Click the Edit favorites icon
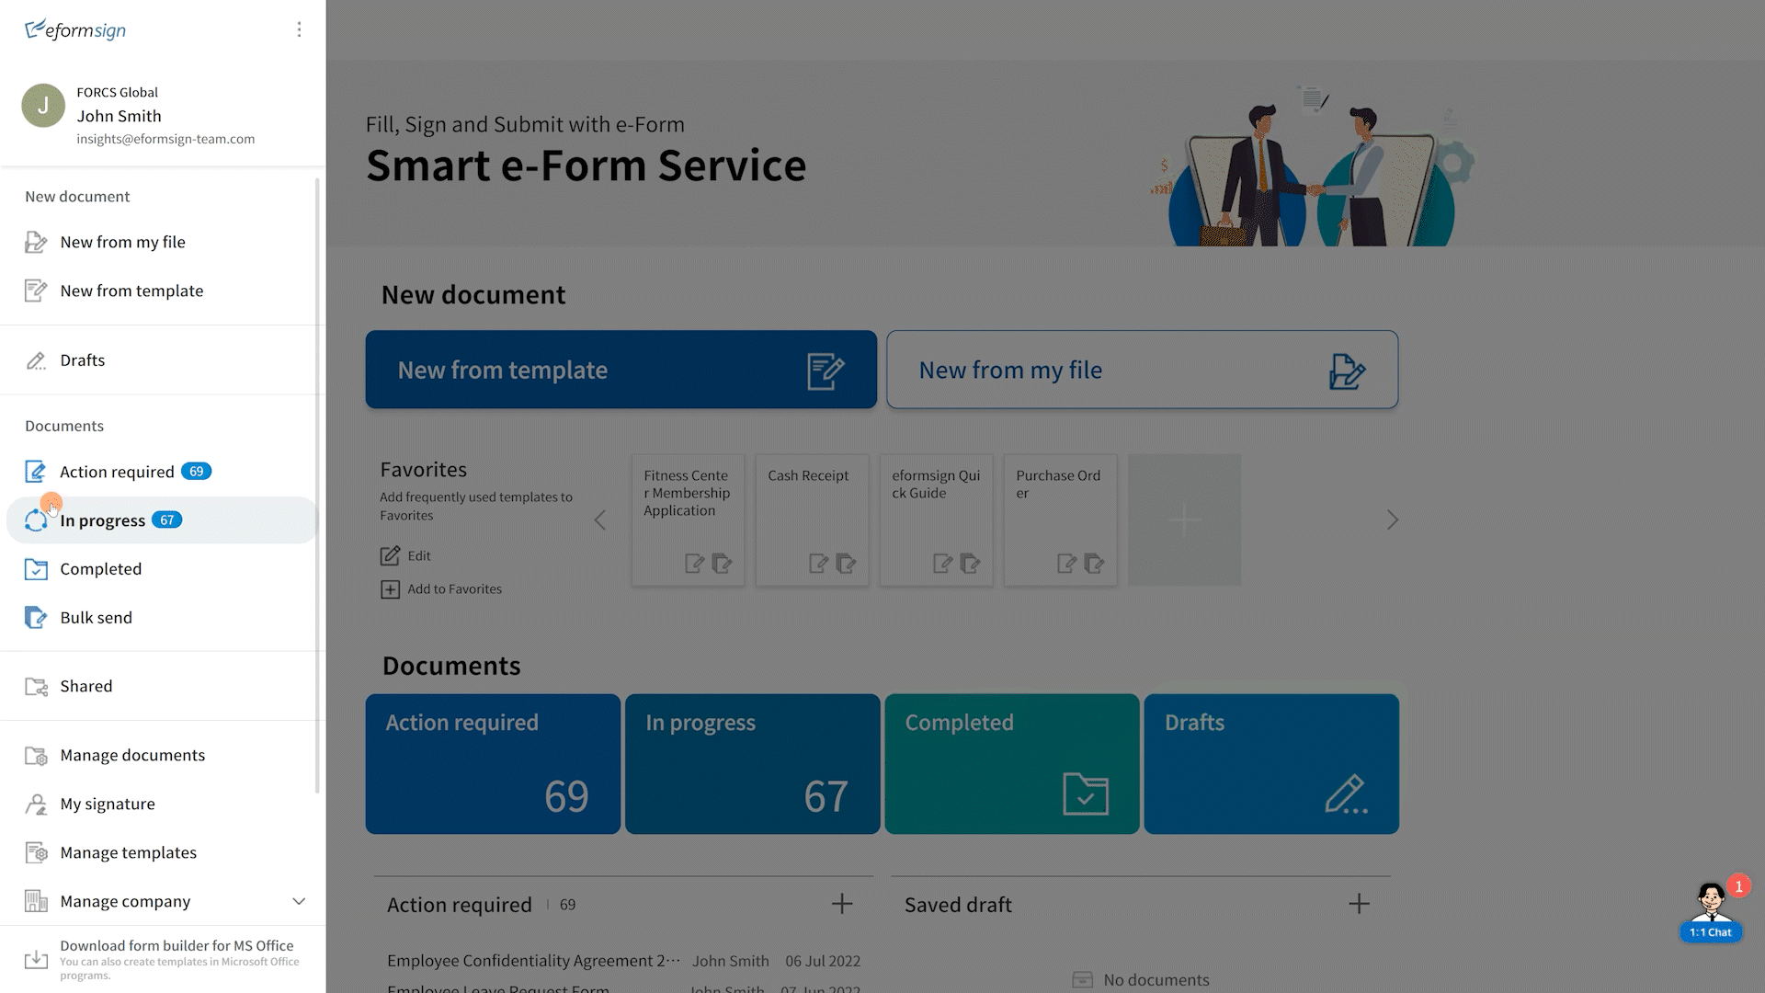Screen dimensions: 1765x993 click(x=390, y=556)
